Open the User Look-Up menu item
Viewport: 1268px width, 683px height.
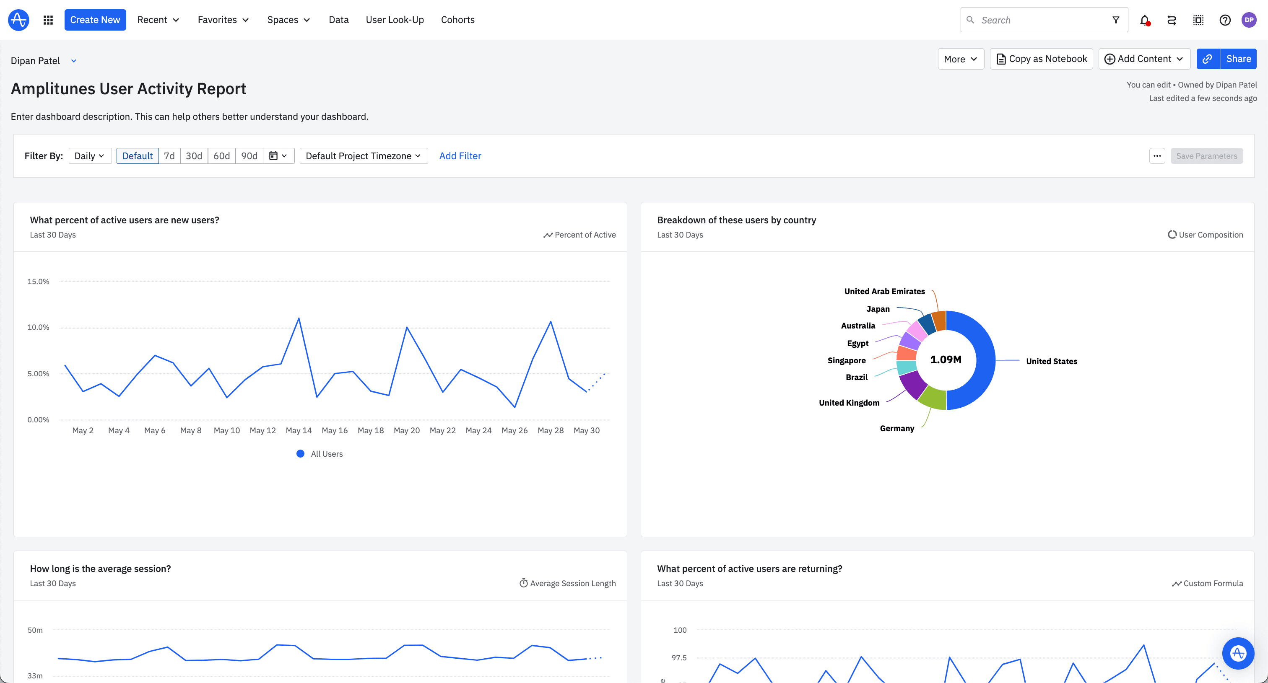[395, 20]
